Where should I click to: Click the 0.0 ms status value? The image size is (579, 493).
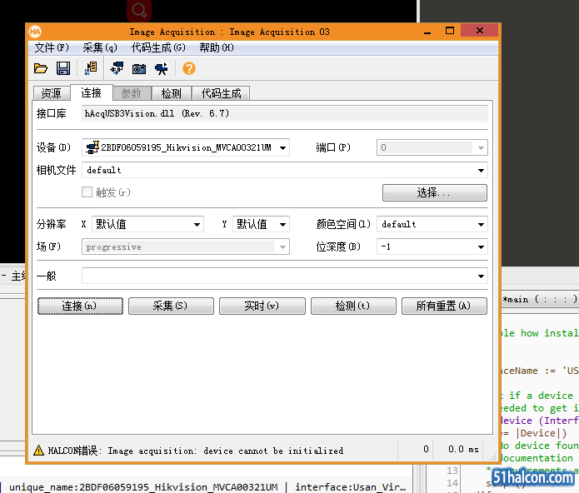(463, 450)
